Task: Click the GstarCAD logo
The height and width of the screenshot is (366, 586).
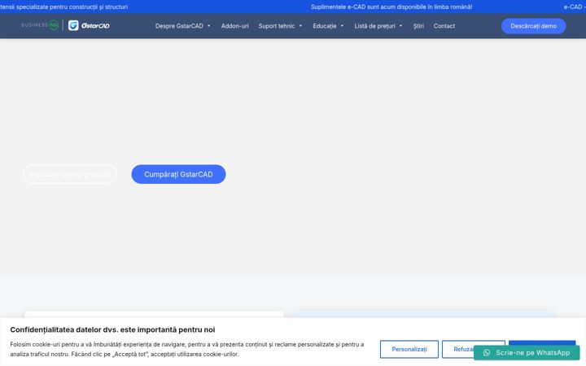Action: click(x=89, y=25)
